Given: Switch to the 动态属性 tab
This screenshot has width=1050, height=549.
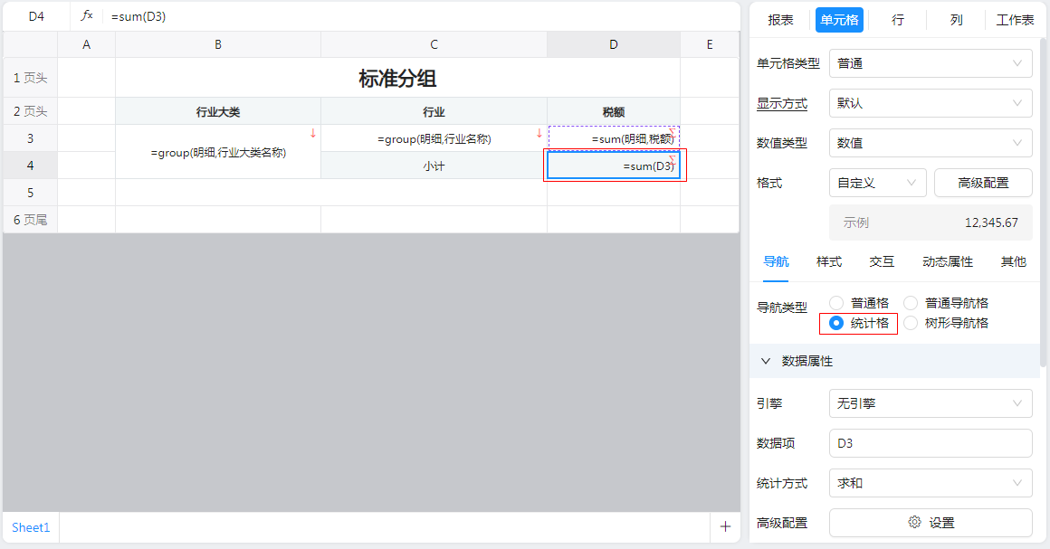Looking at the screenshot, I should [x=947, y=261].
